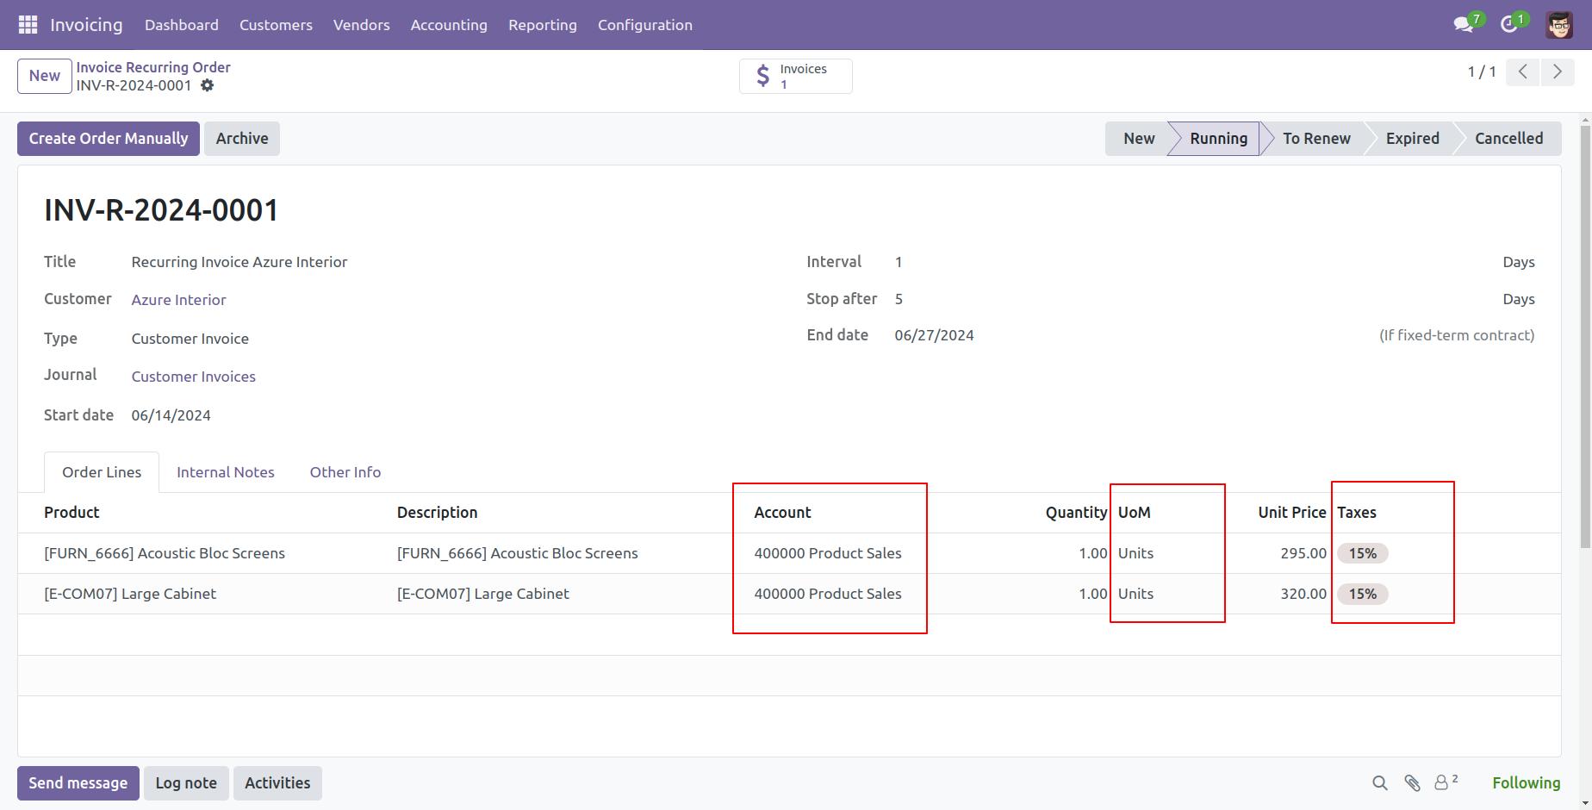Click the Acoustic Bloc Screens description cell
Image resolution: width=1592 pixels, height=810 pixels.
pos(518,553)
